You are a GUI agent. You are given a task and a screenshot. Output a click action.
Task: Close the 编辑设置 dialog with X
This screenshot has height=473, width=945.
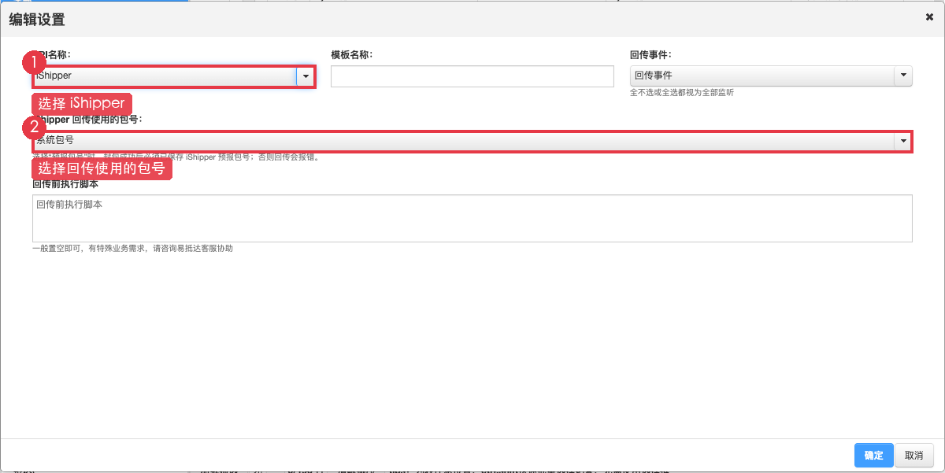929,17
